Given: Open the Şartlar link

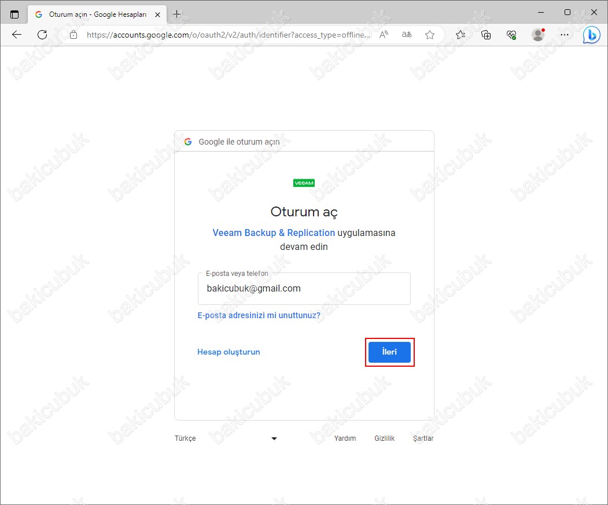Looking at the screenshot, I should pos(423,438).
